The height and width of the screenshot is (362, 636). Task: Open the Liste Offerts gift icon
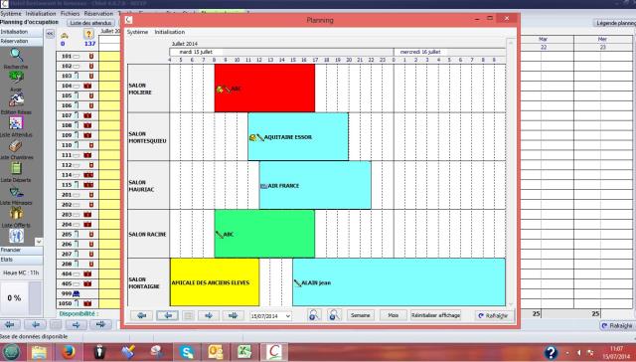[16, 213]
